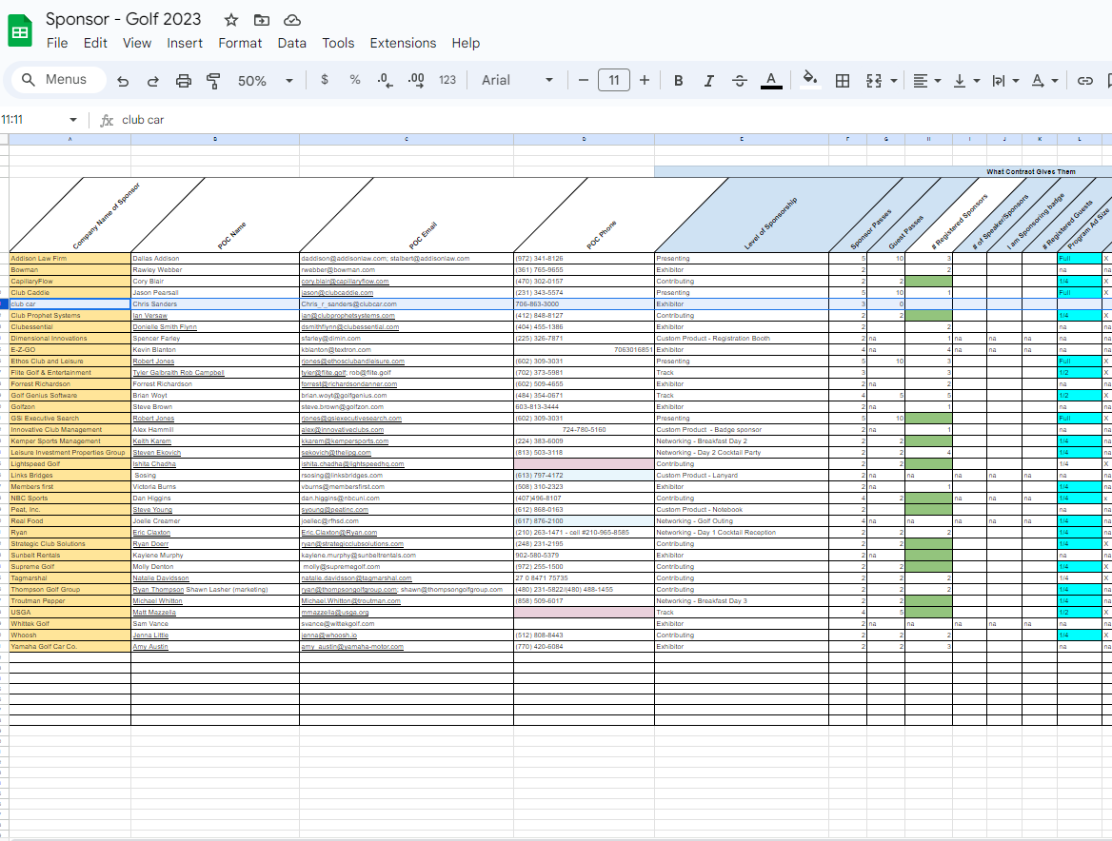Open the fill color picker
This screenshot has height=841, width=1112.
point(810,79)
